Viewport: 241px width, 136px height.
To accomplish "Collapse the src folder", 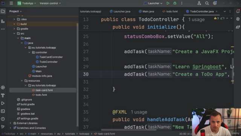I will point(14,34).
